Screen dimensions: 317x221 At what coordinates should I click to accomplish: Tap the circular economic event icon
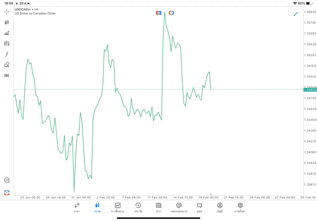coord(171,13)
